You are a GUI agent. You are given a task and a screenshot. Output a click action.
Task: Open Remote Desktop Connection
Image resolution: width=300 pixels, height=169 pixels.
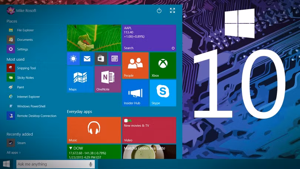pos(31,116)
